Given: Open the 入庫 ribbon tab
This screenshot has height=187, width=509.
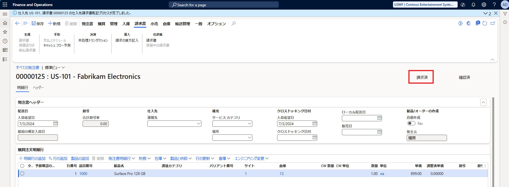Looking at the screenshot, I should 126,24.
